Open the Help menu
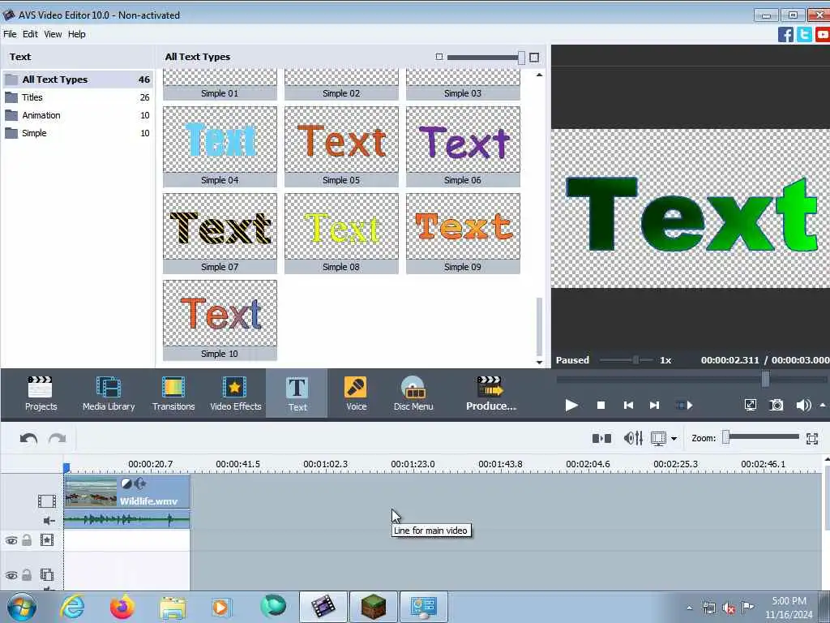Viewport: 830px width, 623px height. [77, 34]
